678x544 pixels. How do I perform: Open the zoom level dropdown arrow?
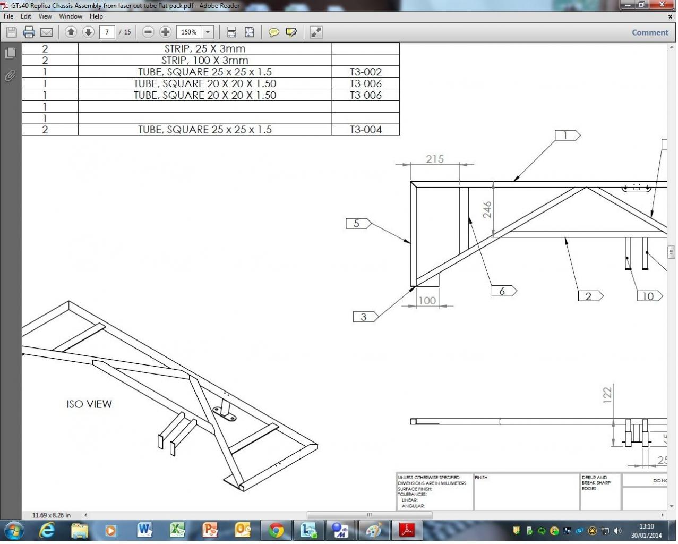208,32
